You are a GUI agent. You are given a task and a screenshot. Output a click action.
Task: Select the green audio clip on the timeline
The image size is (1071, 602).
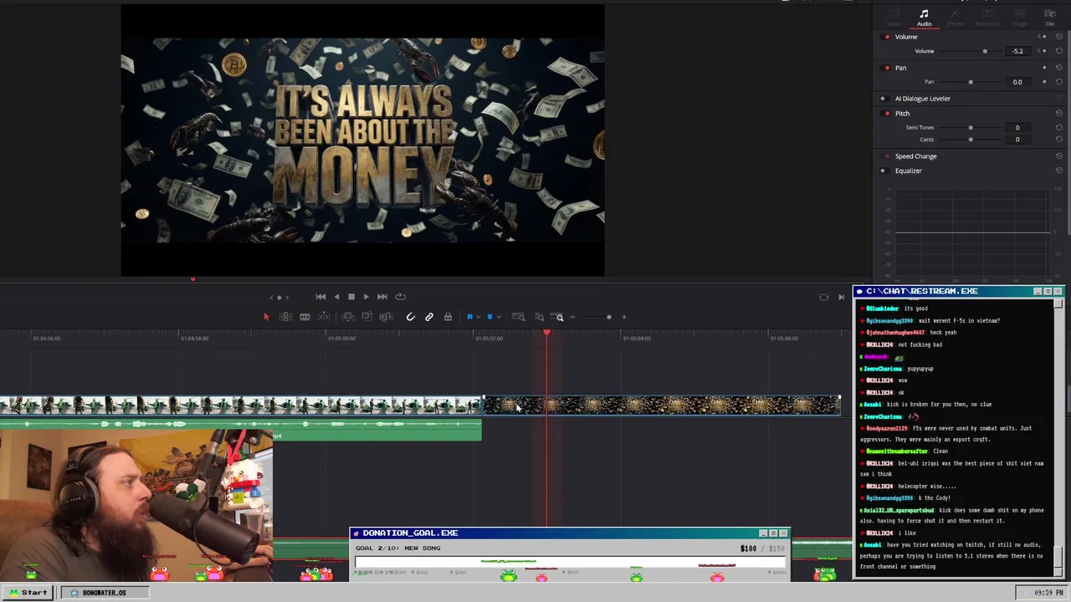pos(241,428)
